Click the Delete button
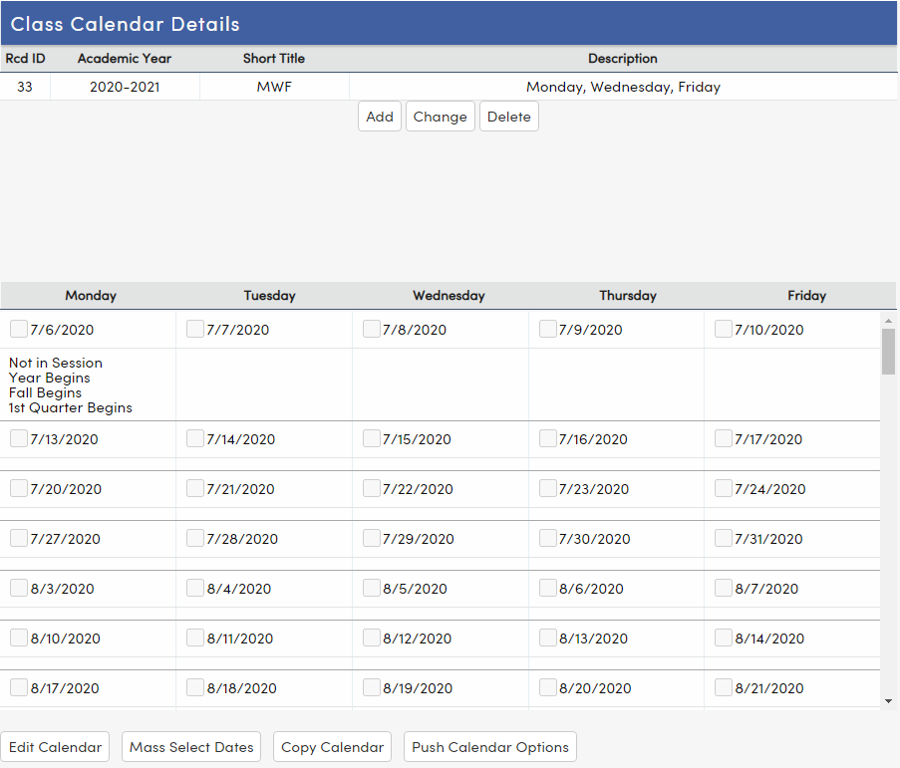Image resolution: width=900 pixels, height=768 pixels. tap(508, 116)
